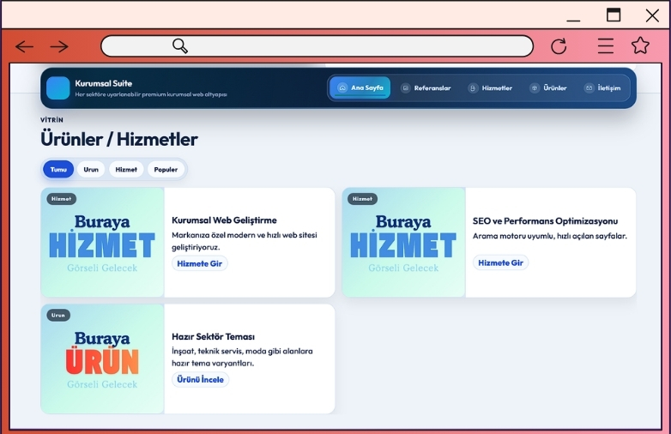The height and width of the screenshot is (434, 671).
Task: Click Hizmete Gir under Kurumsal Web Geliştirme
Action: [199, 263]
